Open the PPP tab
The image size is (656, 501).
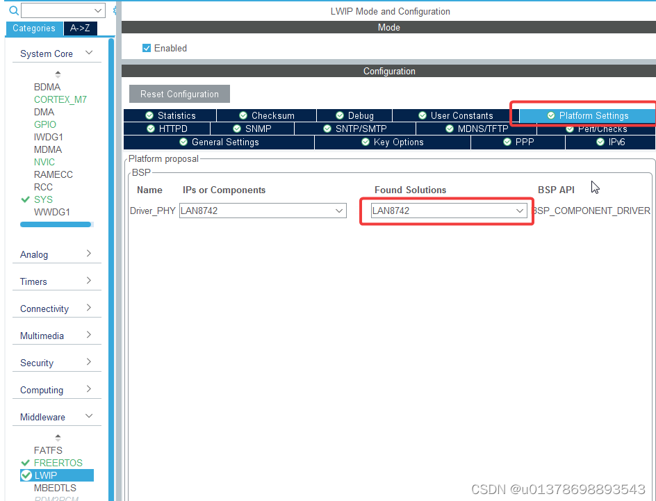518,142
